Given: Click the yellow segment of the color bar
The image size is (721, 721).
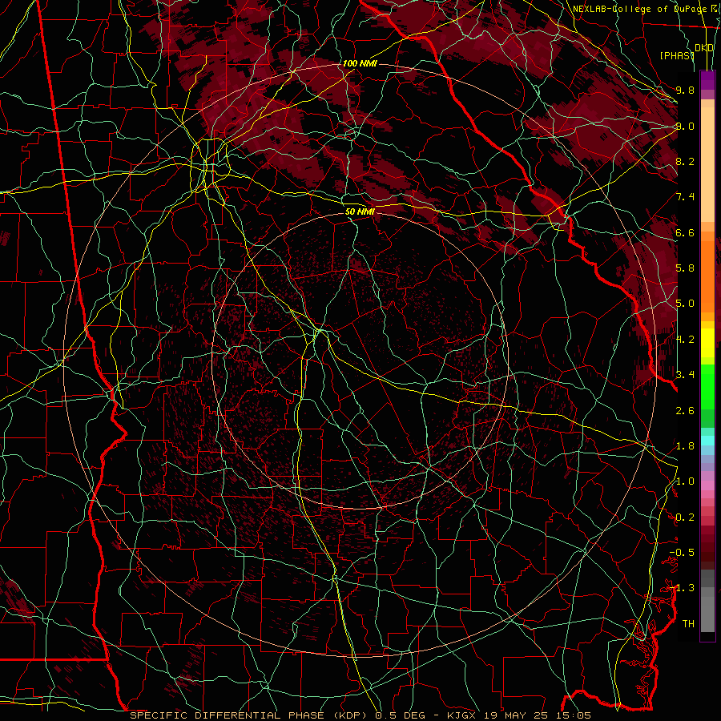Looking at the screenshot, I should tap(707, 343).
